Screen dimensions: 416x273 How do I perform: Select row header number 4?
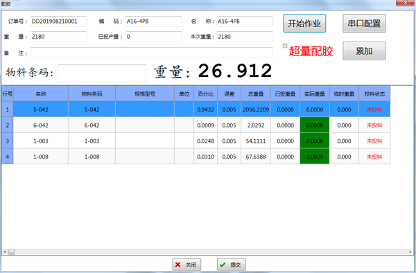[7, 157]
